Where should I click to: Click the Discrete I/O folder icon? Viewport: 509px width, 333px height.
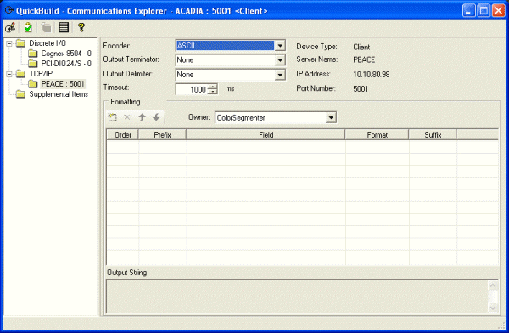click(x=21, y=43)
